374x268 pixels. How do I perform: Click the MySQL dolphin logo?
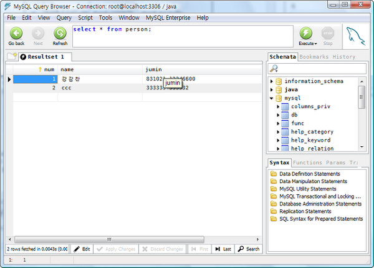(355, 36)
